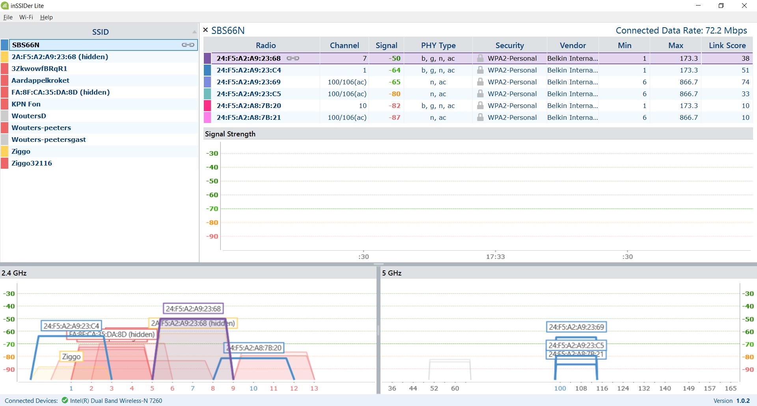Click the lock icon in 24:F5:A2:A9:23:C4 row

(480, 70)
